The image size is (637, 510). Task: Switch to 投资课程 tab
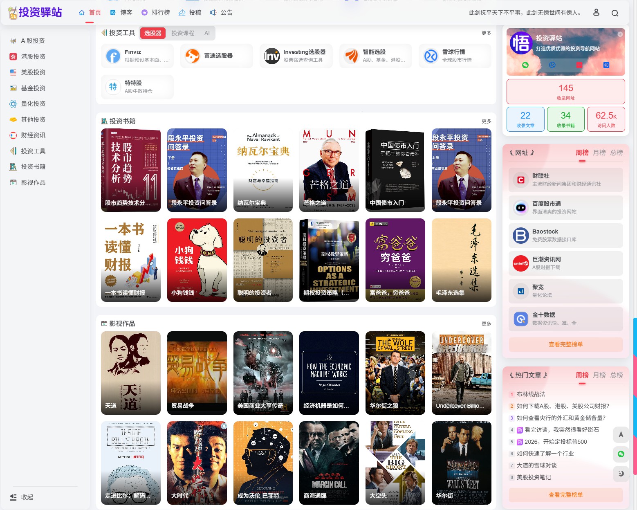(183, 33)
